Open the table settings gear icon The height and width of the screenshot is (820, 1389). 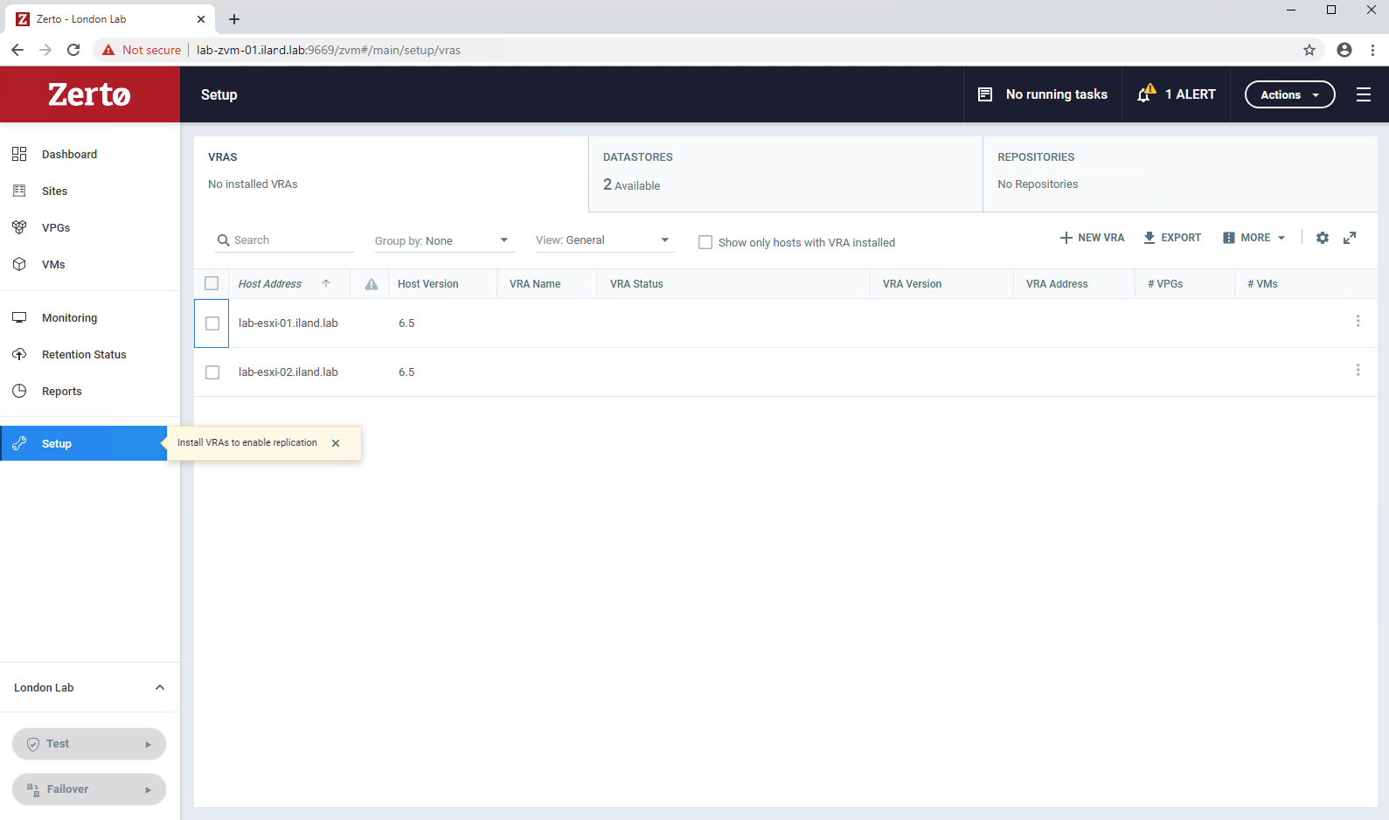click(x=1322, y=238)
